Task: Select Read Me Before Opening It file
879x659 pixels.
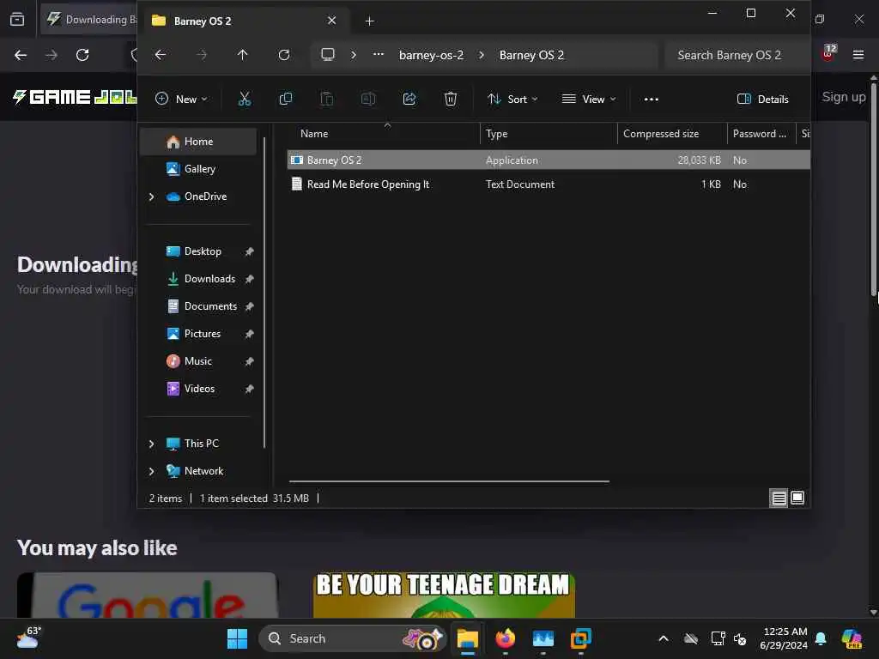Action: tap(549, 184)
